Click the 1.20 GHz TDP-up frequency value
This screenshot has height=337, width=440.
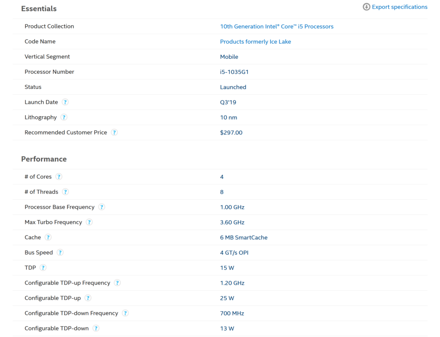tap(232, 283)
